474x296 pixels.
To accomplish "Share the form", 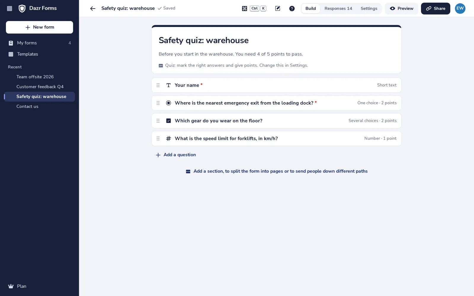I will 435,9.
